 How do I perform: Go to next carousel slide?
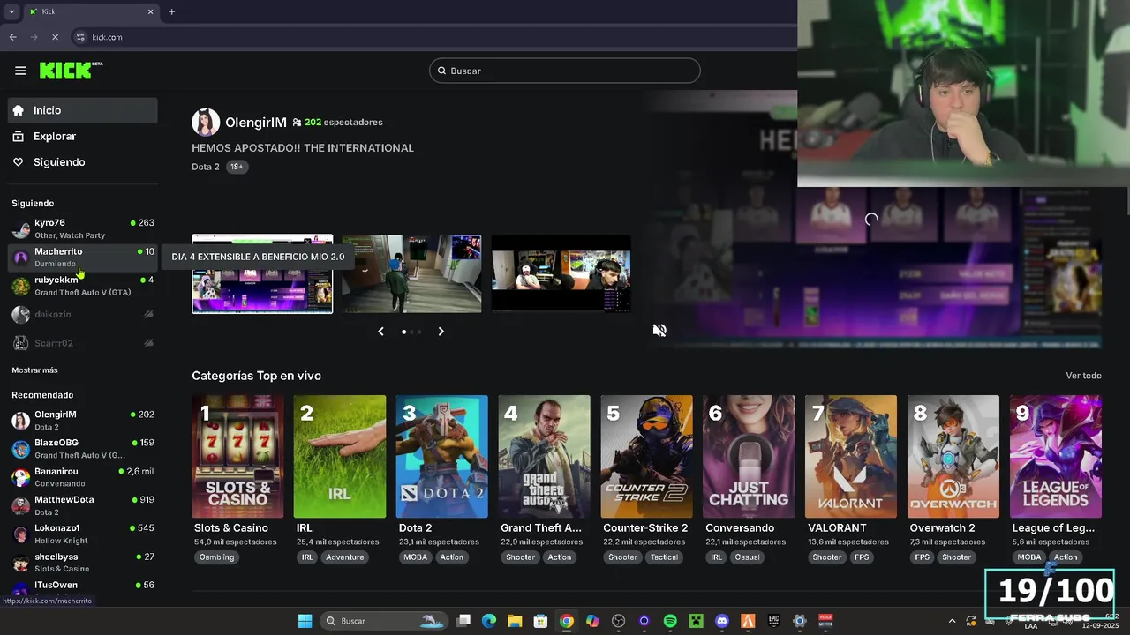pyautogui.click(x=441, y=332)
